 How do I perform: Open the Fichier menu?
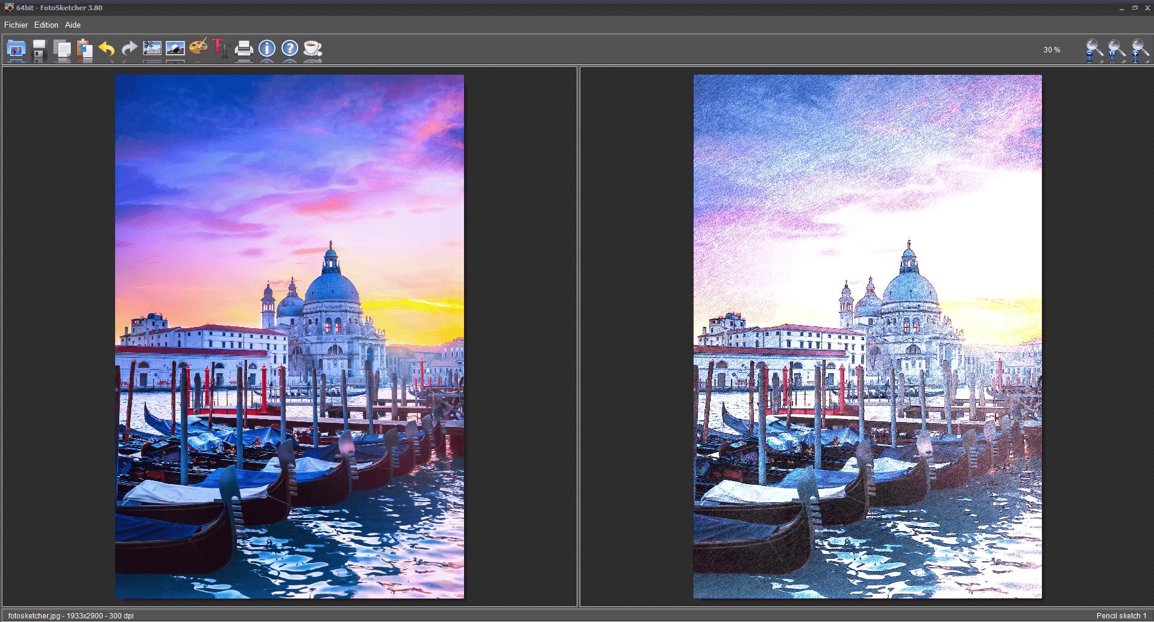[x=15, y=25]
